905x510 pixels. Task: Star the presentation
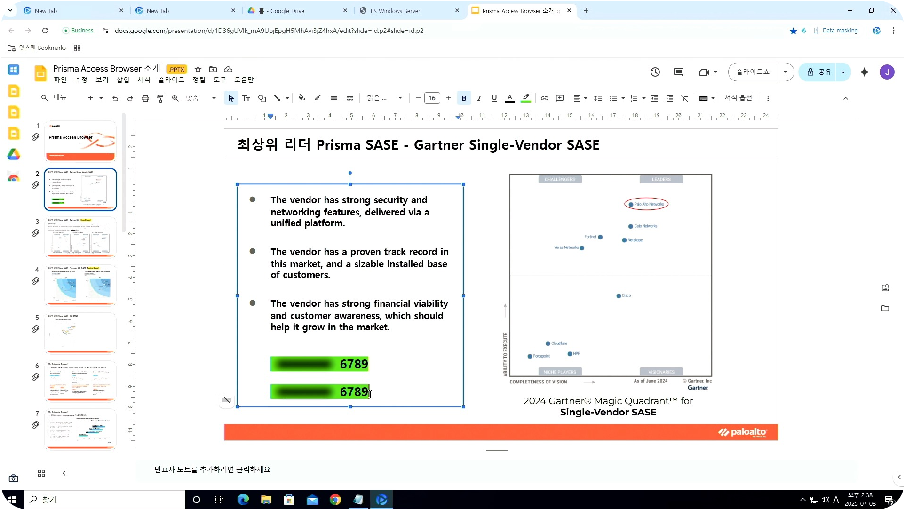pyautogui.click(x=198, y=69)
